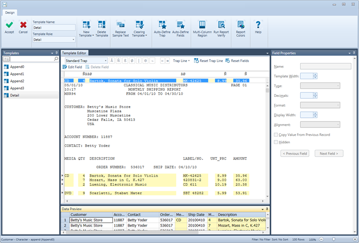Click the Delete Template icon
The height and width of the screenshot is (243, 359).
102,26
